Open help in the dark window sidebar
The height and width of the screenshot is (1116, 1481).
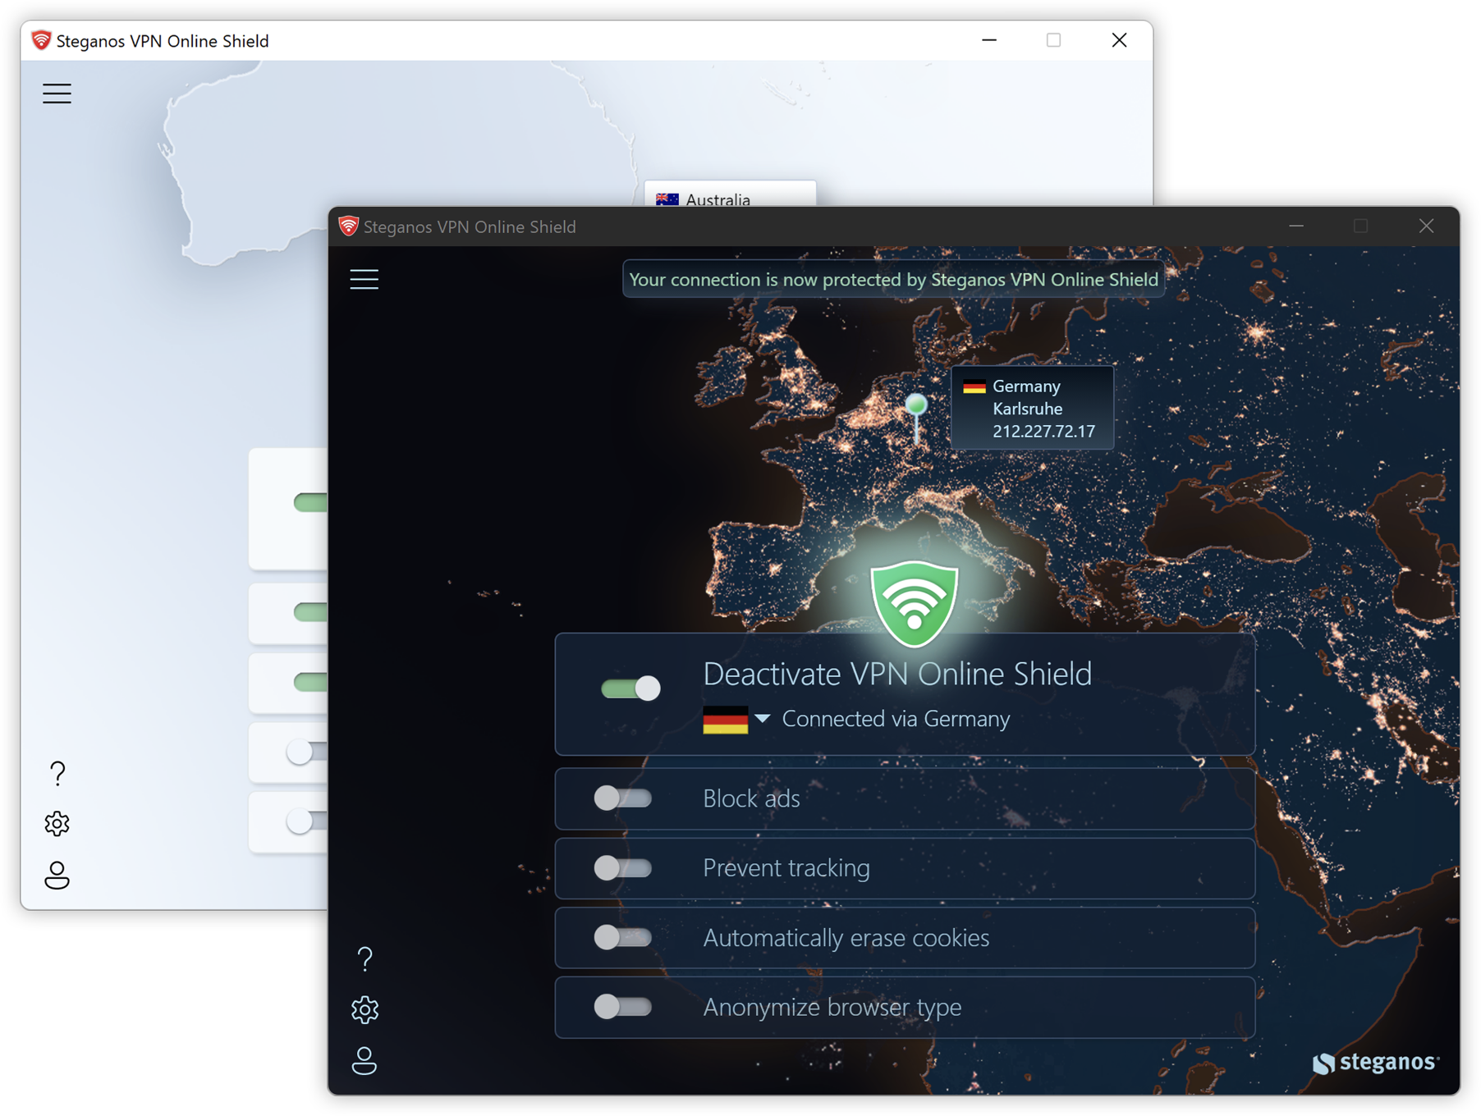pos(365,958)
